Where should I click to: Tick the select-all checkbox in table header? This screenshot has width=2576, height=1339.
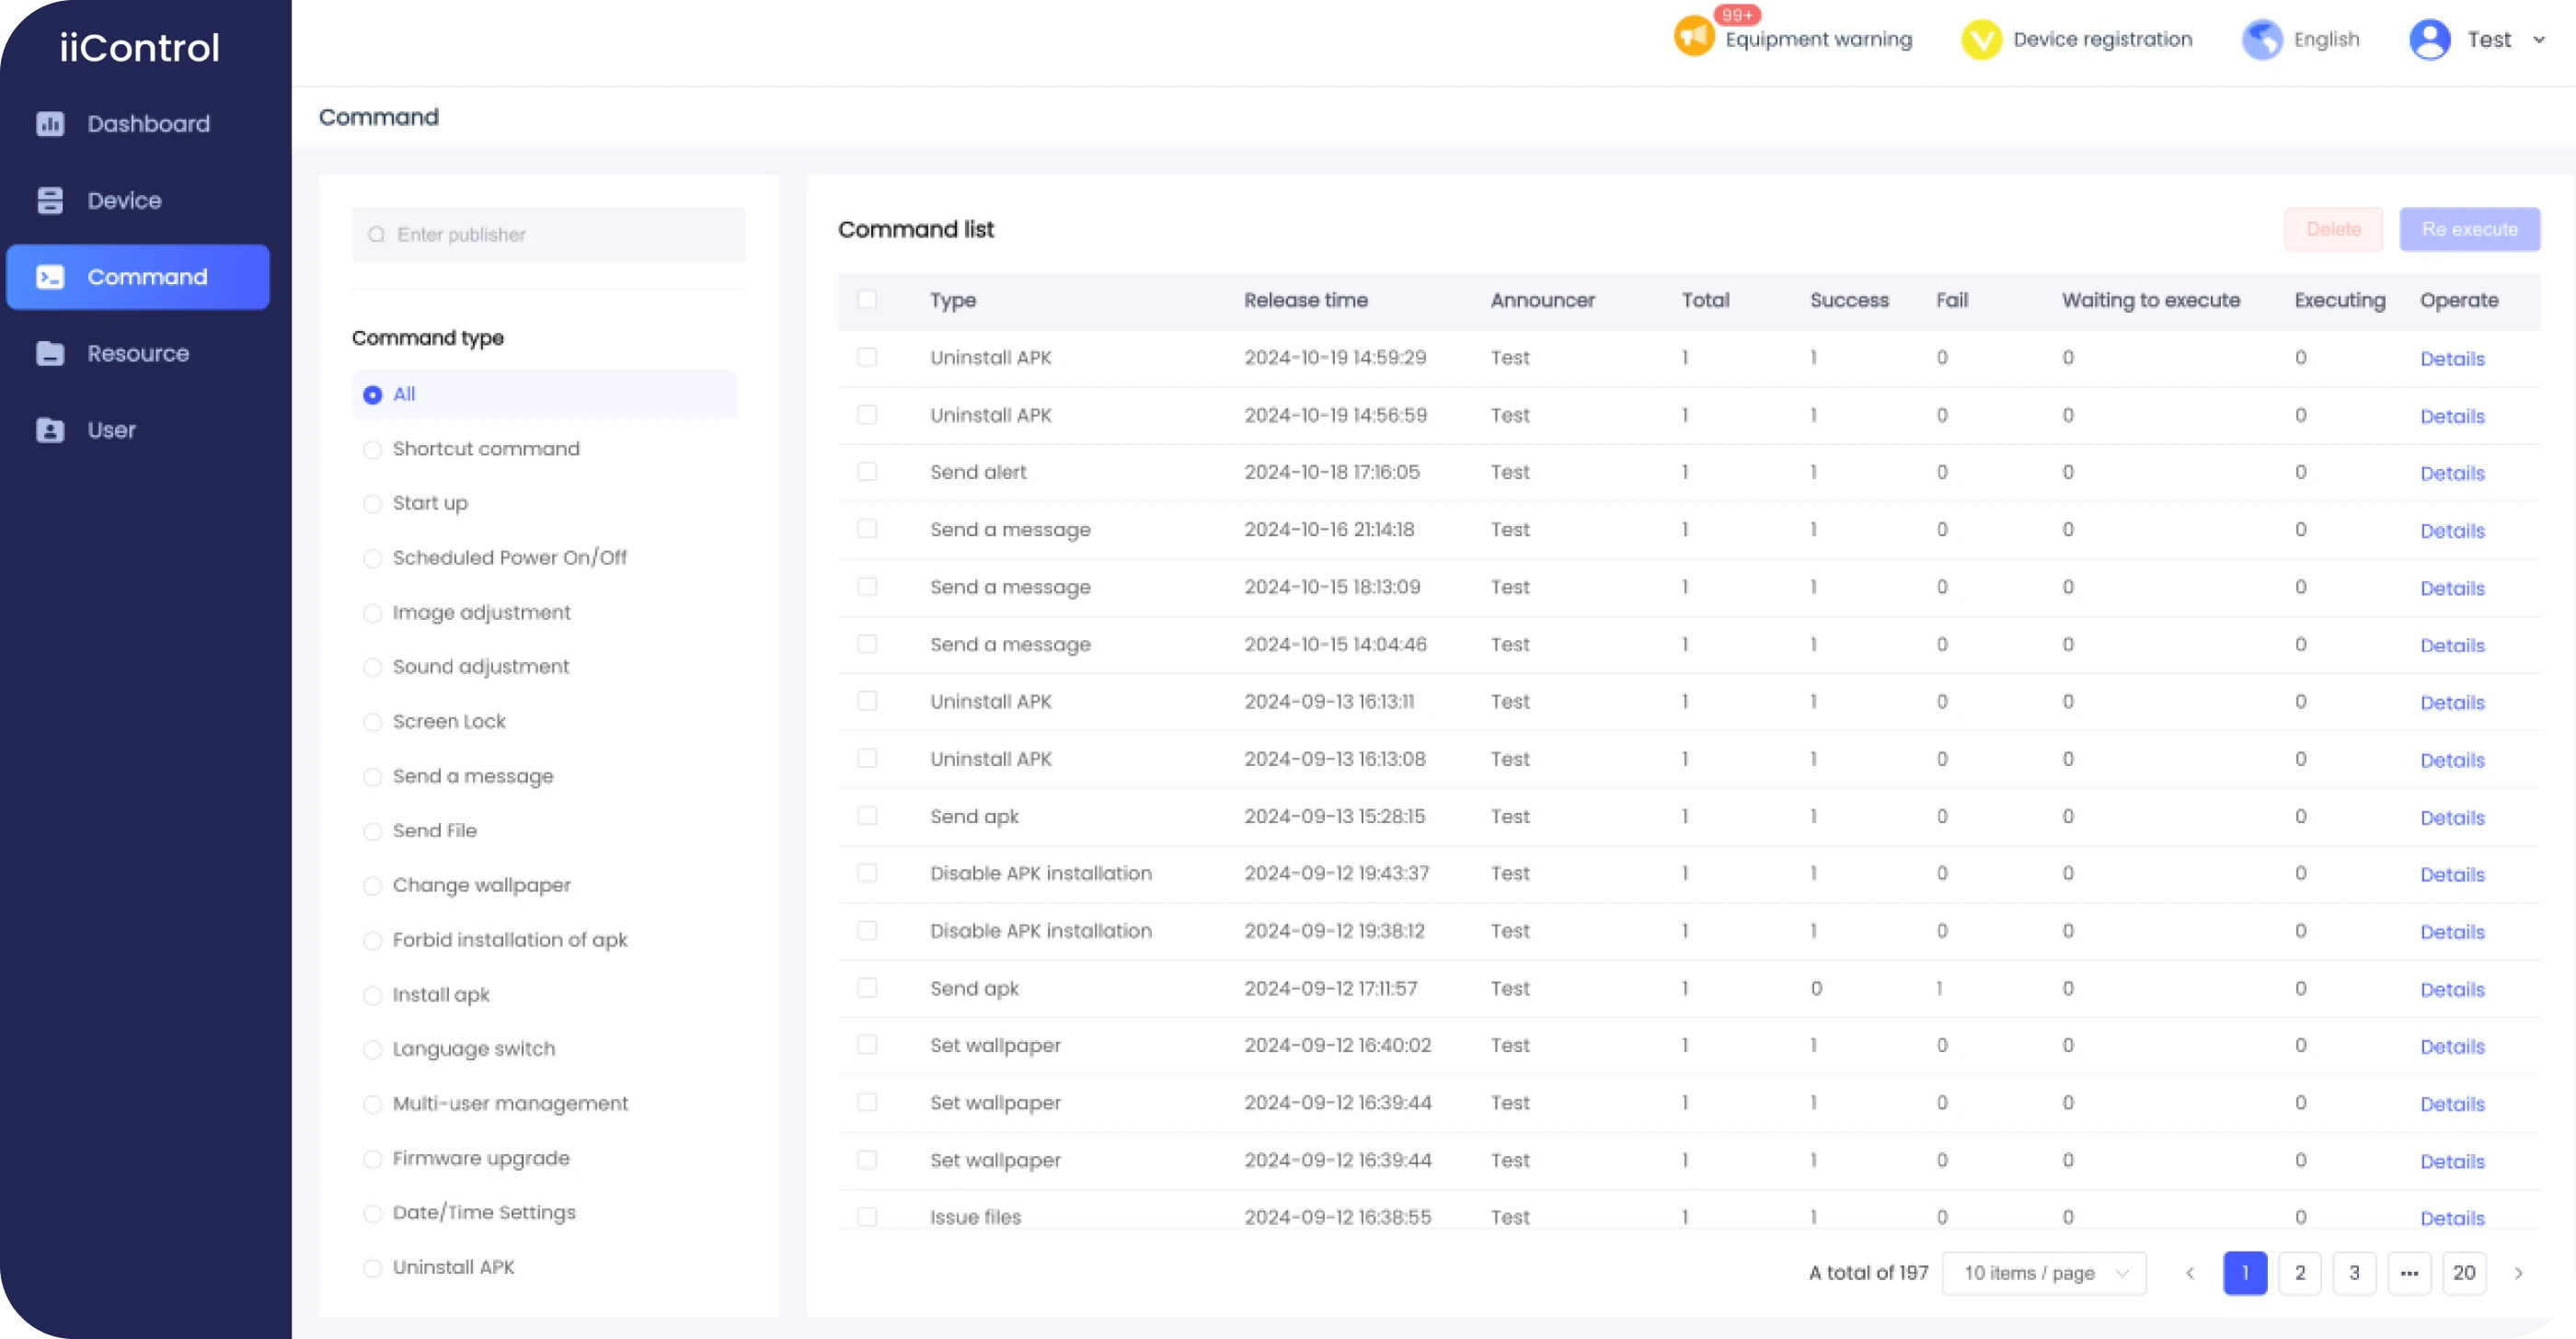pos(867,300)
